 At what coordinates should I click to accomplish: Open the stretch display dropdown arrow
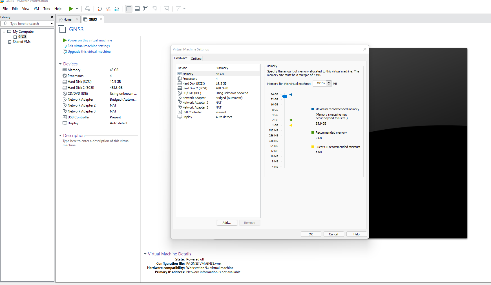tap(184, 9)
